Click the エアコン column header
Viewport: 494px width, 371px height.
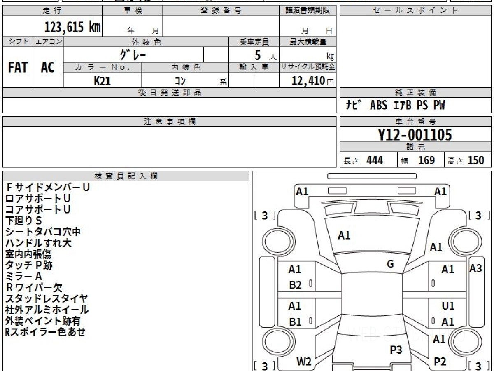click(48, 42)
